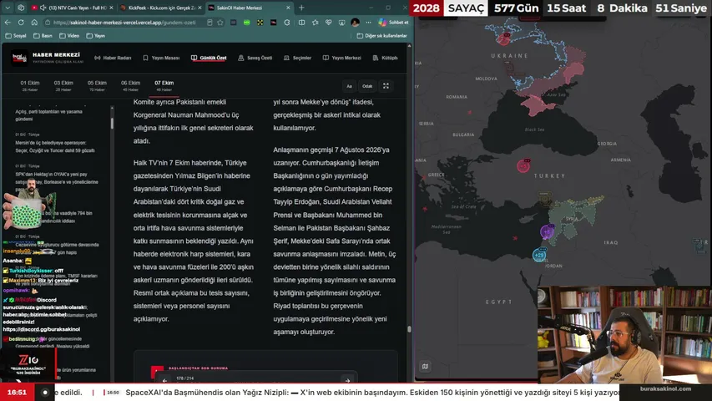The width and height of the screenshot is (712, 401).
Task: Expand Diğer sık kullanılanlar folder
Action: (x=382, y=35)
